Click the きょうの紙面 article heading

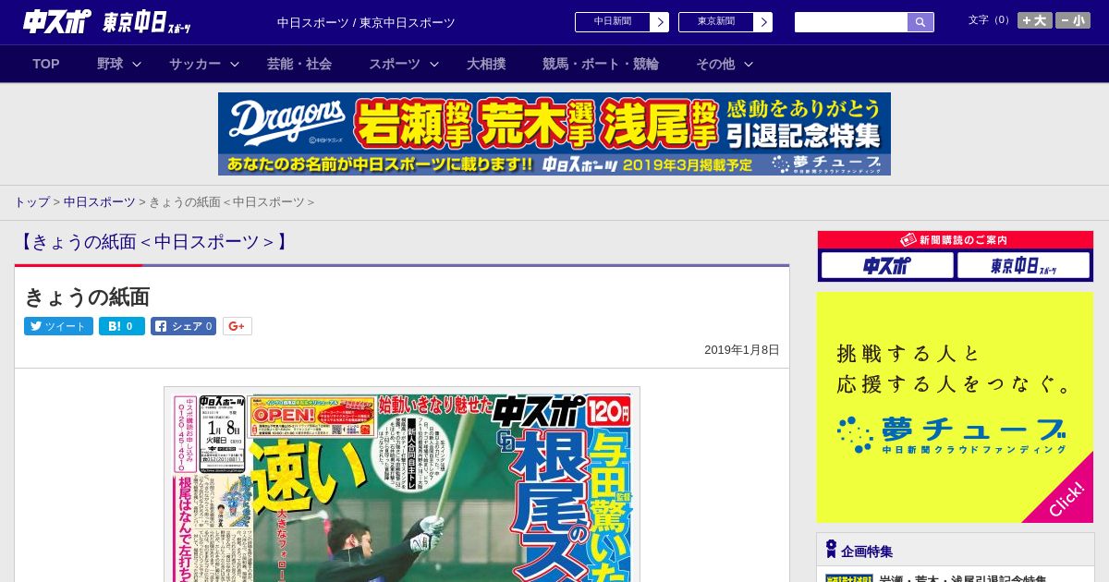[87, 297]
